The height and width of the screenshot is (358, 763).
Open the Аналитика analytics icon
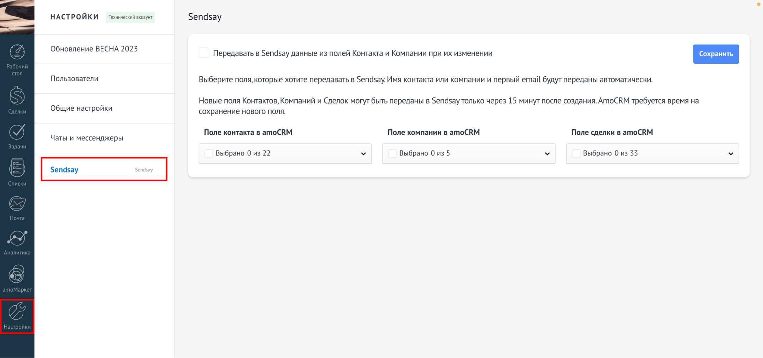click(x=17, y=238)
